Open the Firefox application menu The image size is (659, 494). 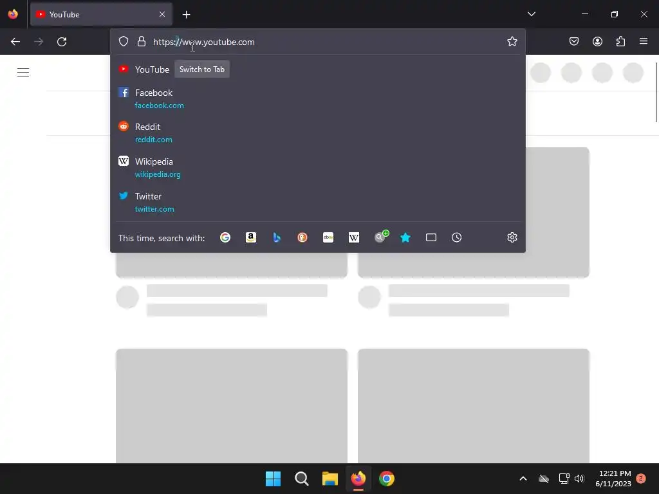pos(644,41)
